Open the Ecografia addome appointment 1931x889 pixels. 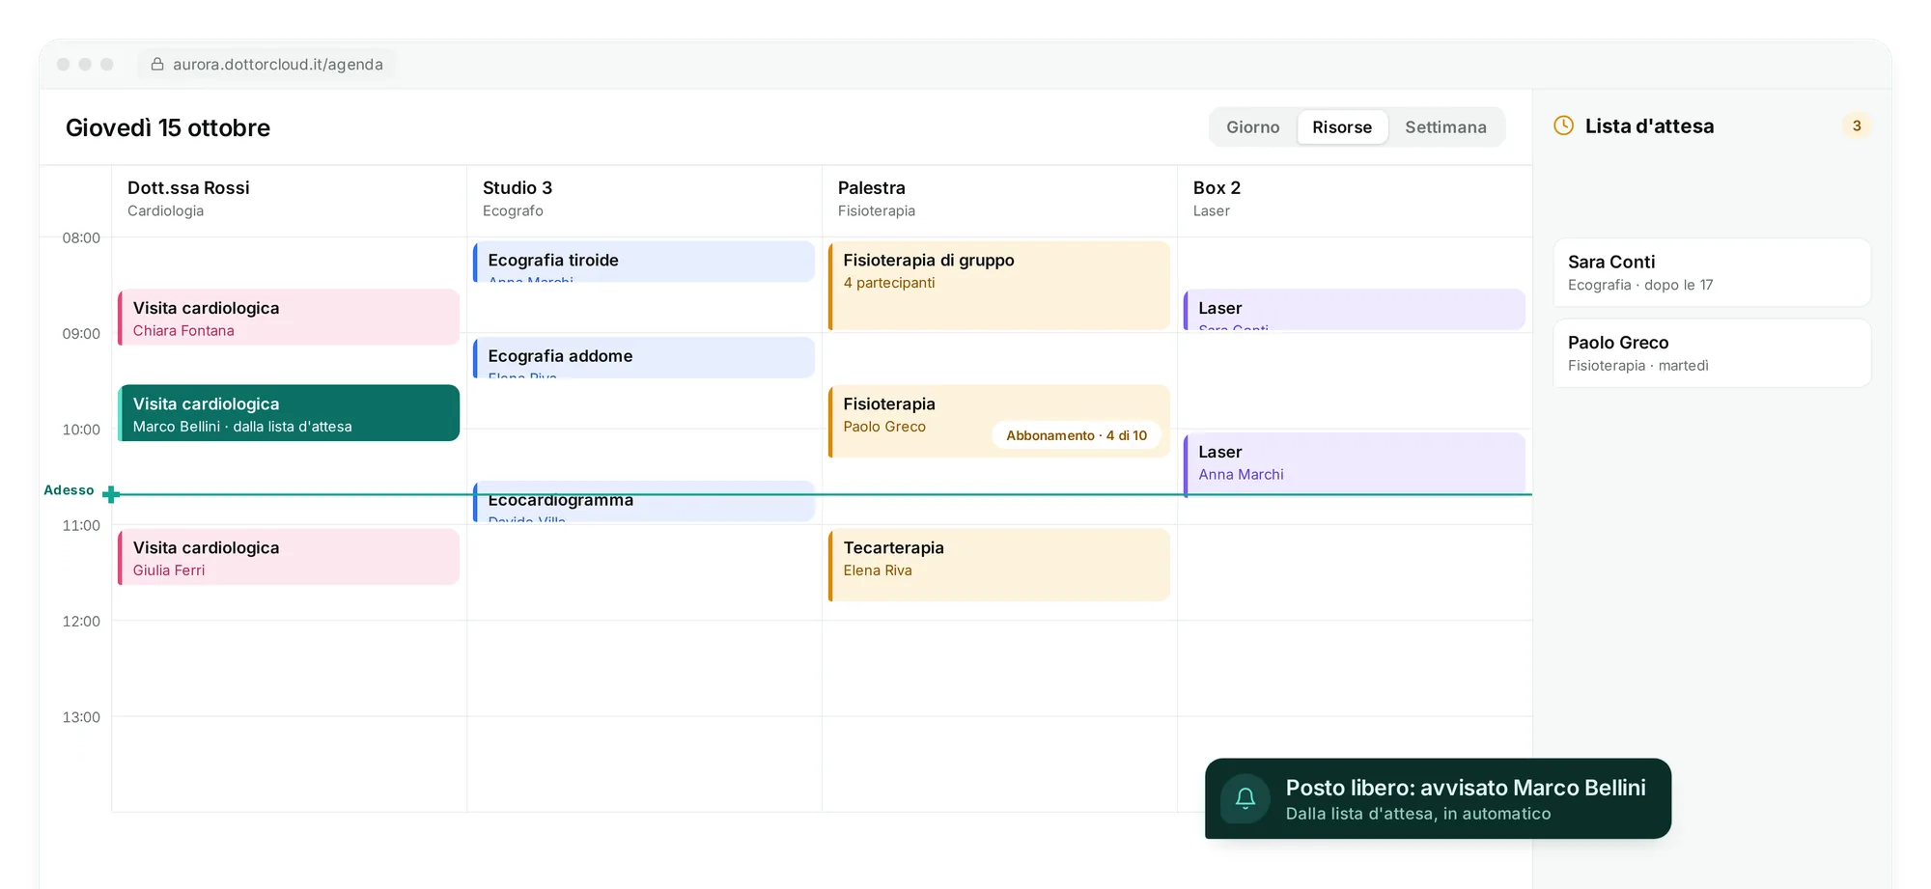644,357
